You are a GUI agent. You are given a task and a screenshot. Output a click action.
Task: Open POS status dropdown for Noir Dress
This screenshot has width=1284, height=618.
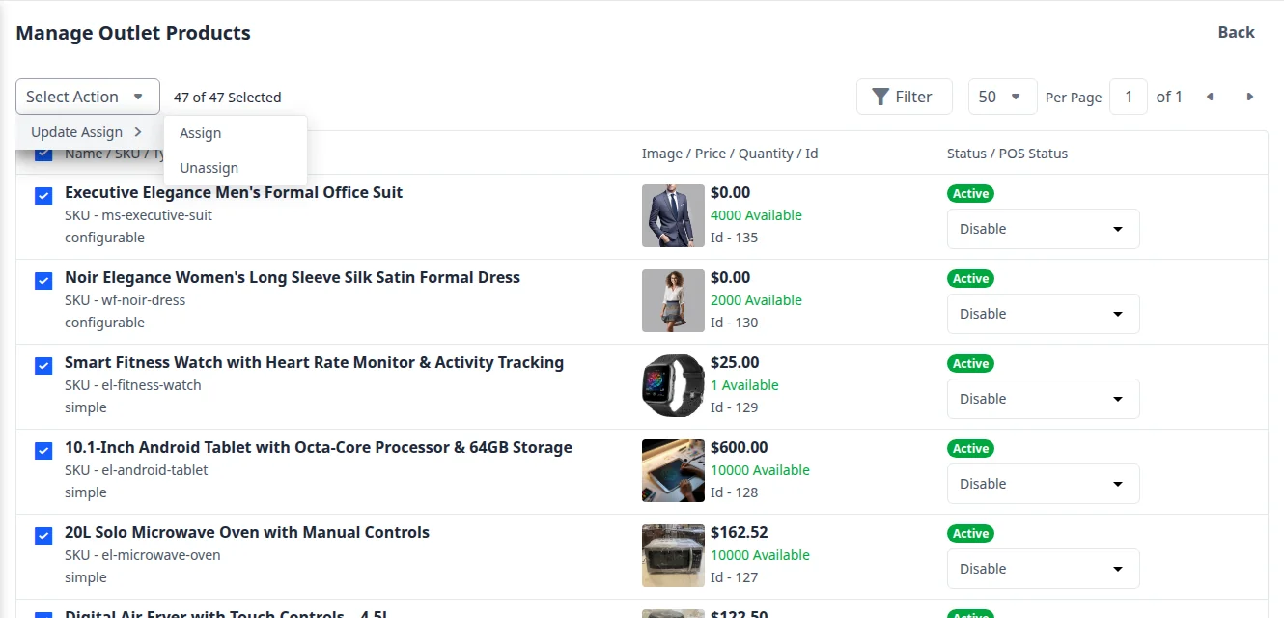[1044, 314]
